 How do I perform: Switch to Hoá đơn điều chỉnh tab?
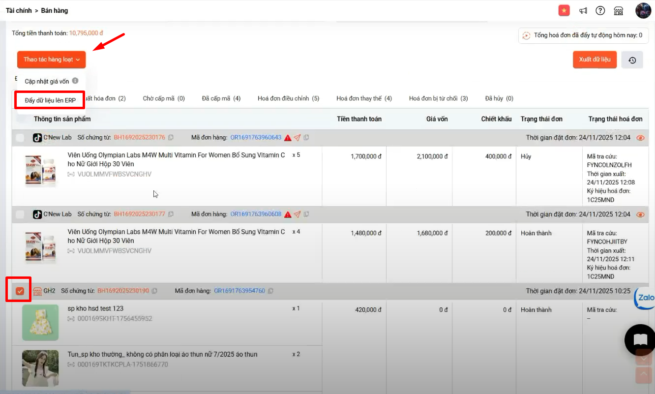tap(288, 98)
